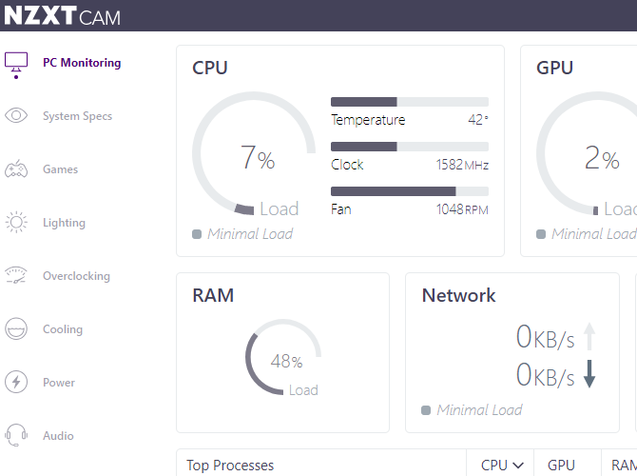Open the System Specs menu item
Image resolution: width=637 pixels, height=476 pixels.
(x=77, y=116)
